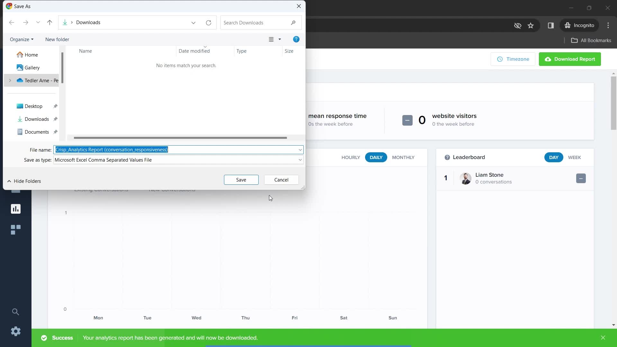Expand the Downloads folder location dropdown
Image resolution: width=617 pixels, height=347 pixels.
pos(193,22)
